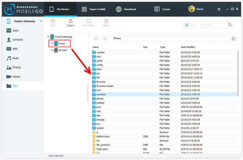The height and width of the screenshot is (160, 243).
Task: Open the Forum tab
Action: pyautogui.click(x=162, y=9)
